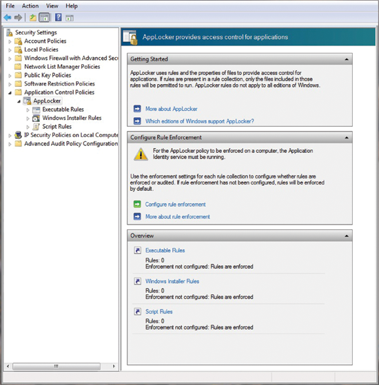This screenshot has width=379, height=385.
Task: Collapse the AppLocker tree node
Action: (19, 101)
